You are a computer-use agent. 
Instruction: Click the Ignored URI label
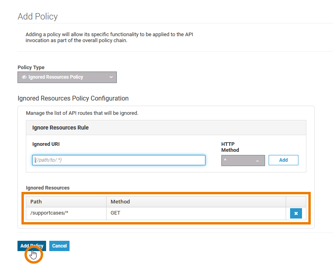[x=46, y=144]
